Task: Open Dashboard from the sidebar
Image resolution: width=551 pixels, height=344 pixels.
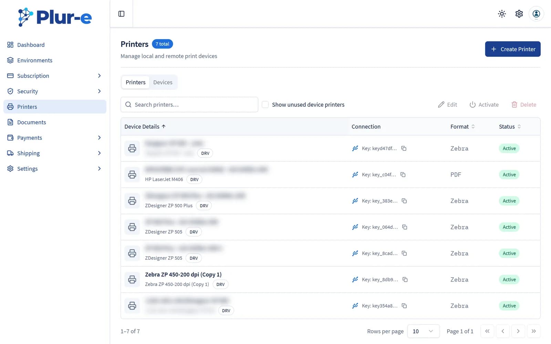Action: tap(55, 45)
